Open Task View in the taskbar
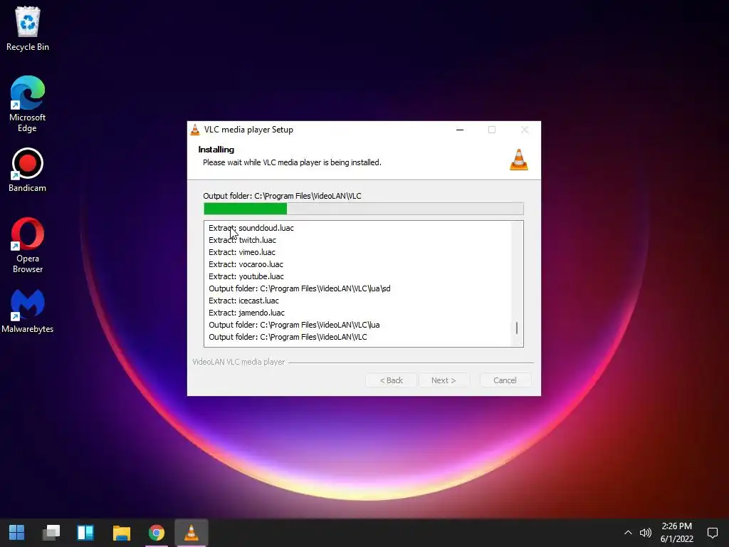Image resolution: width=729 pixels, height=547 pixels. [x=51, y=533]
